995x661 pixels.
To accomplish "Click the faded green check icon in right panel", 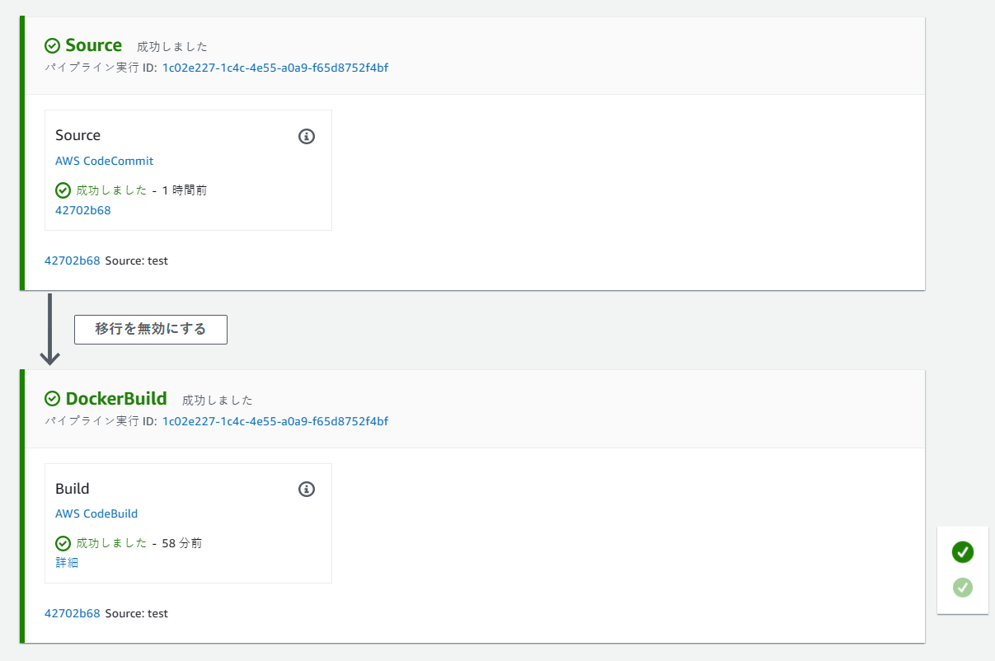I will point(963,588).
